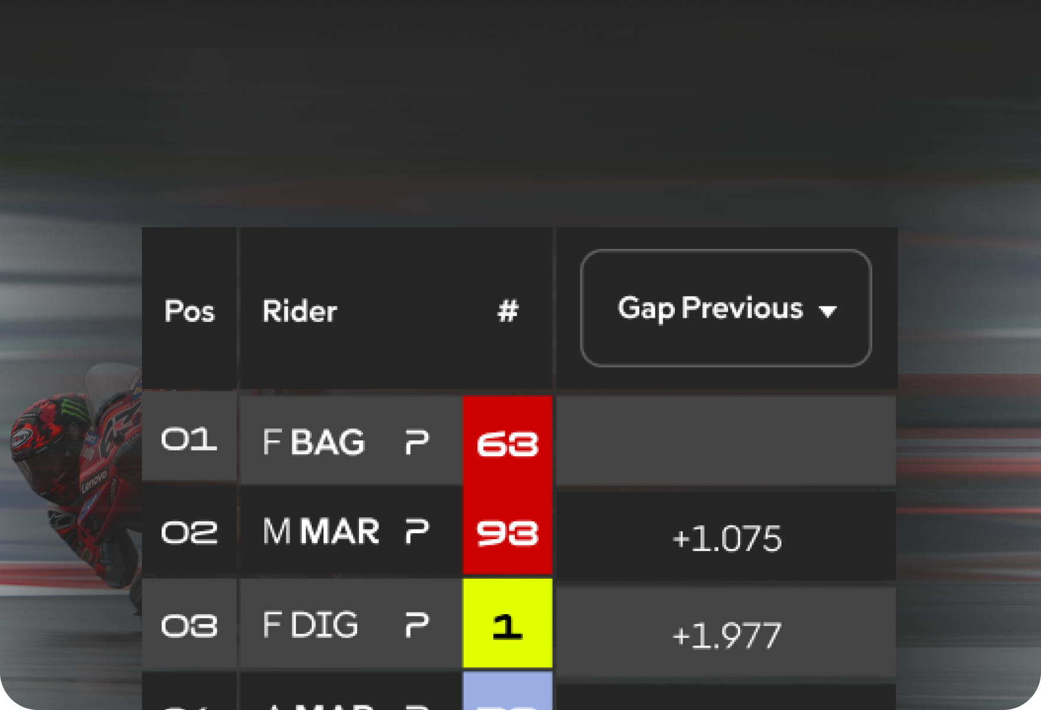
Task: Select rider F BAG in position 01
Action: [x=315, y=441]
